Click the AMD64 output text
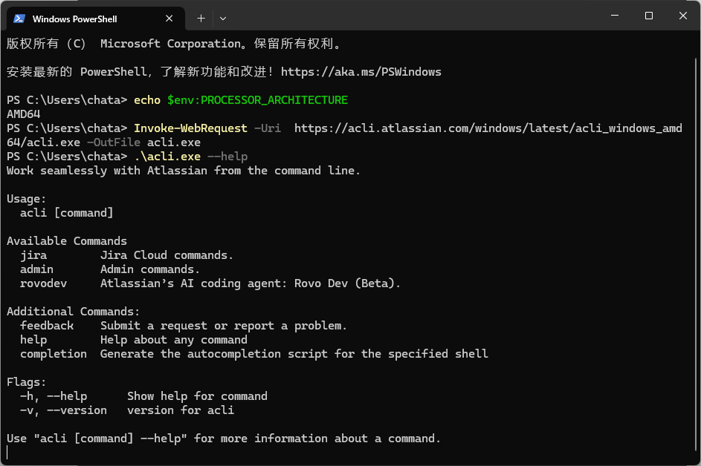This screenshot has height=466, width=701. point(22,114)
